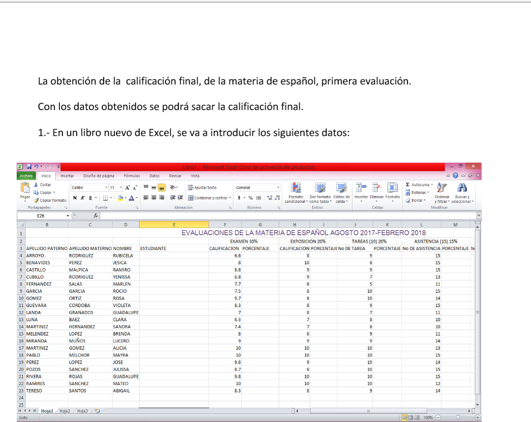The height and width of the screenshot is (422, 531).
Task: Switch to the Fórmulas ribbon tab
Action: pos(131,175)
